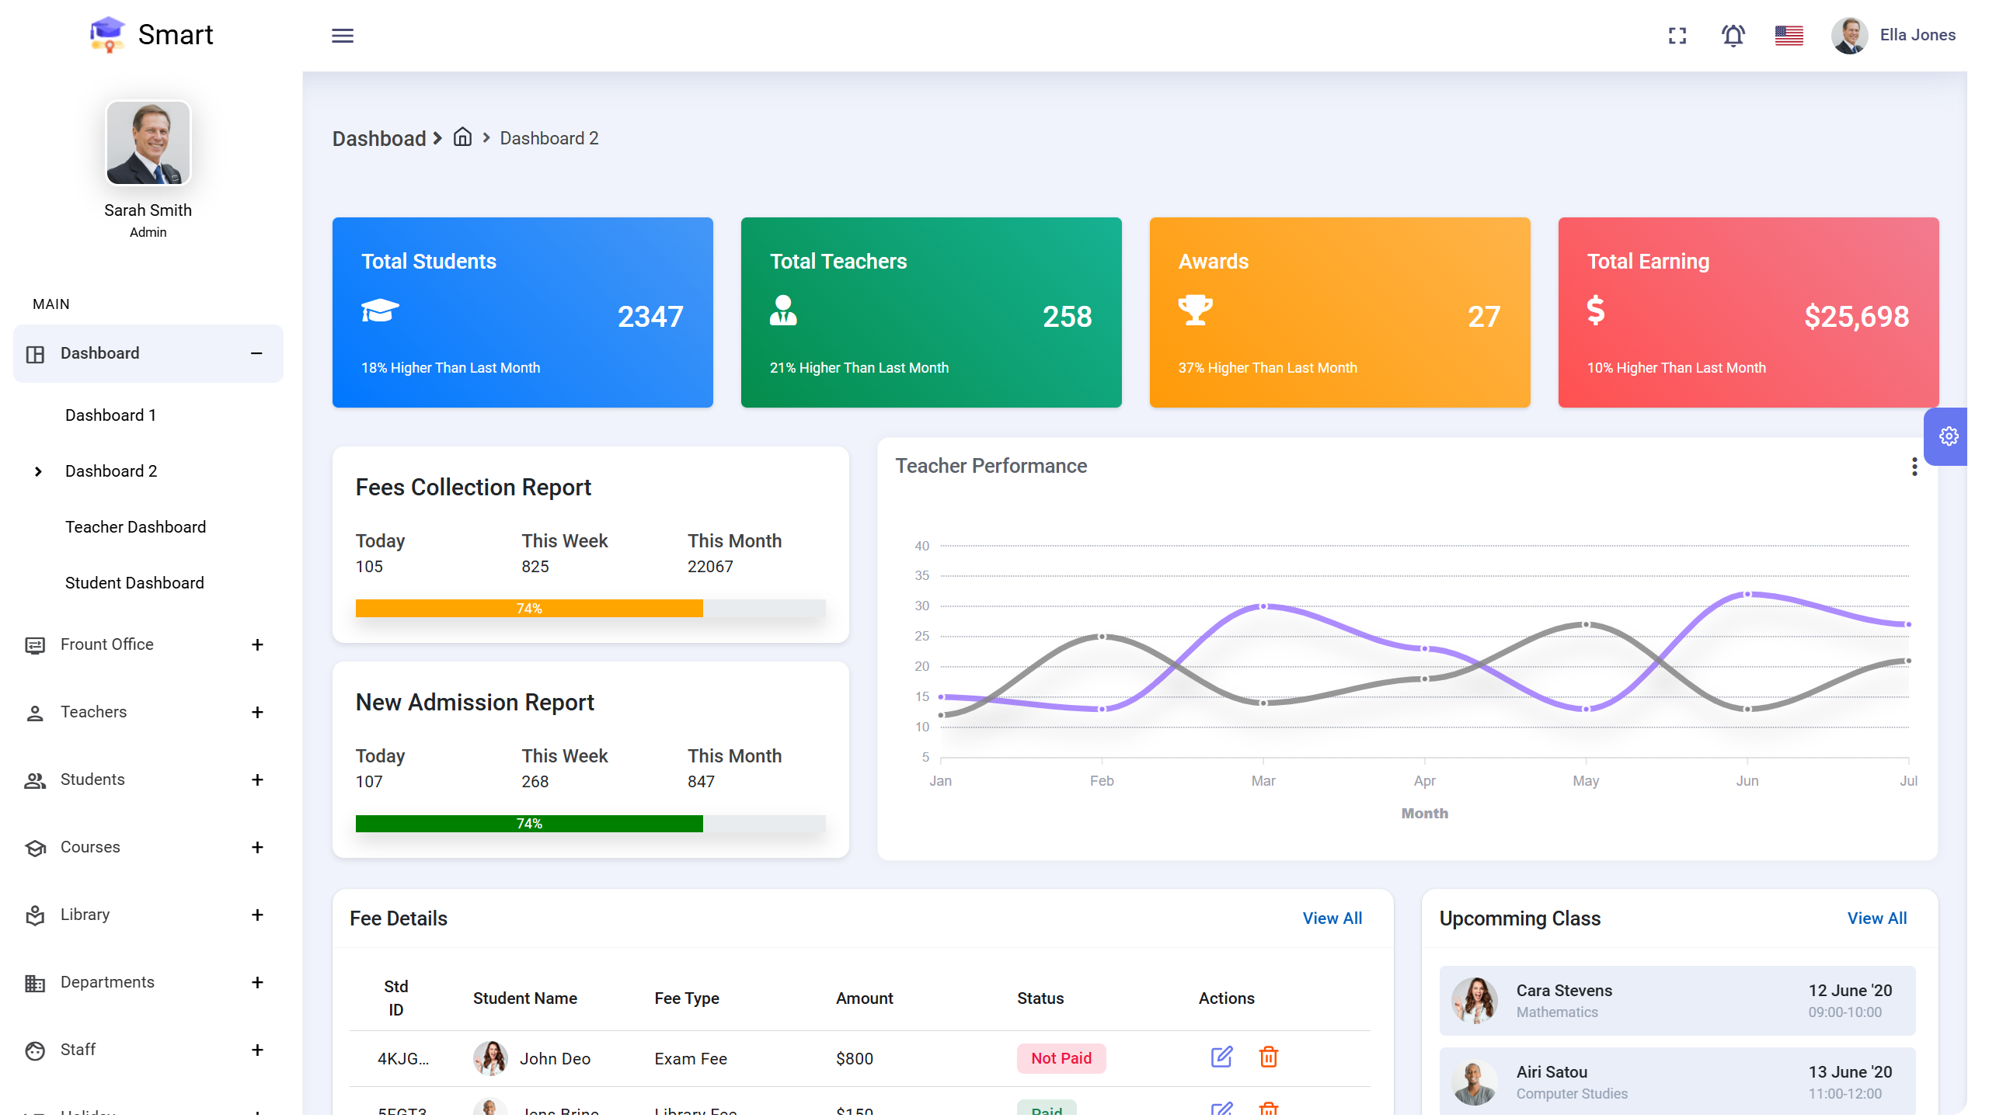Collapse the Dashboard sidebar section
Image resolution: width=1989 pixels, height=1118 pixels.
(256, 353)
